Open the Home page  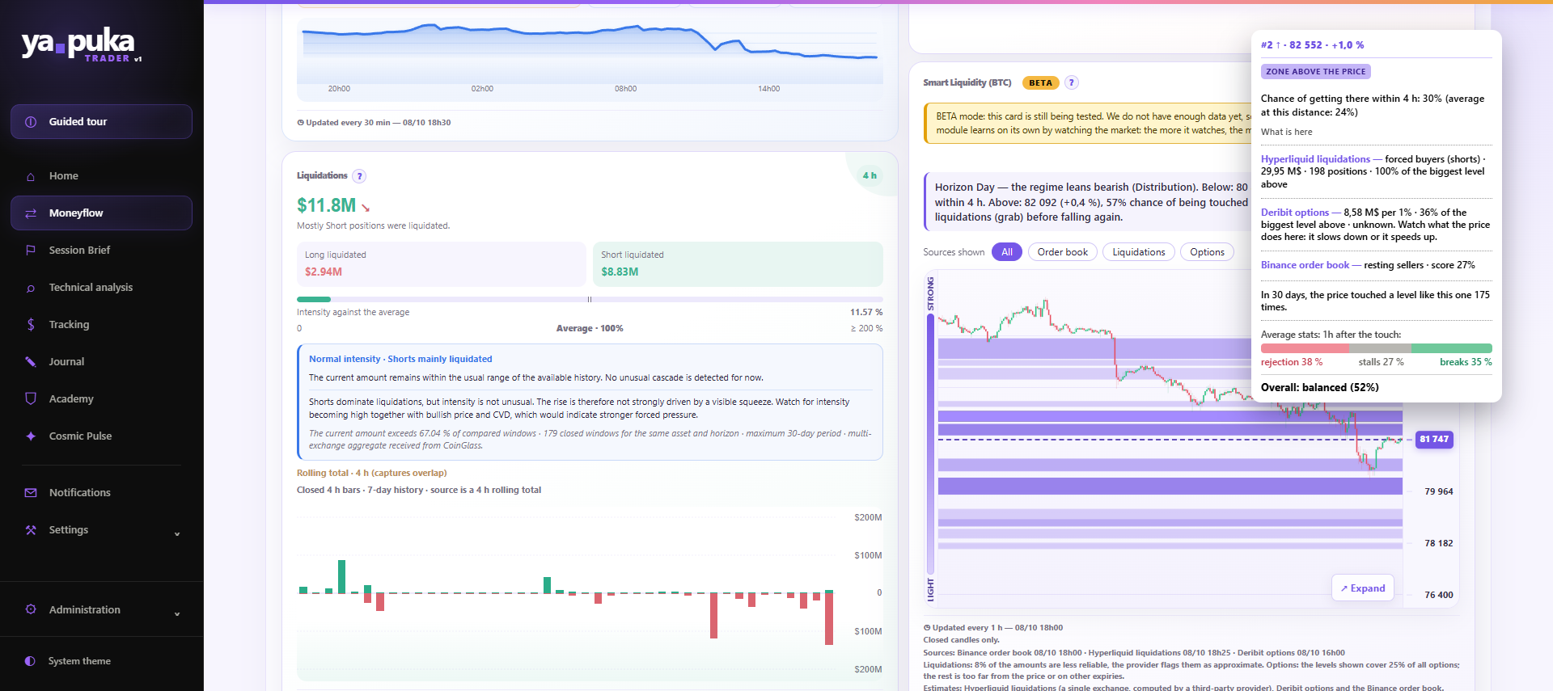coord(102,176)
